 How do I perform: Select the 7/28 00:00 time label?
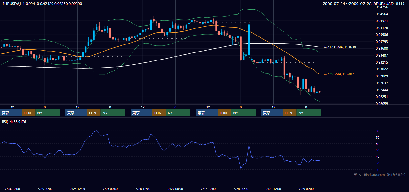[241, 189]
